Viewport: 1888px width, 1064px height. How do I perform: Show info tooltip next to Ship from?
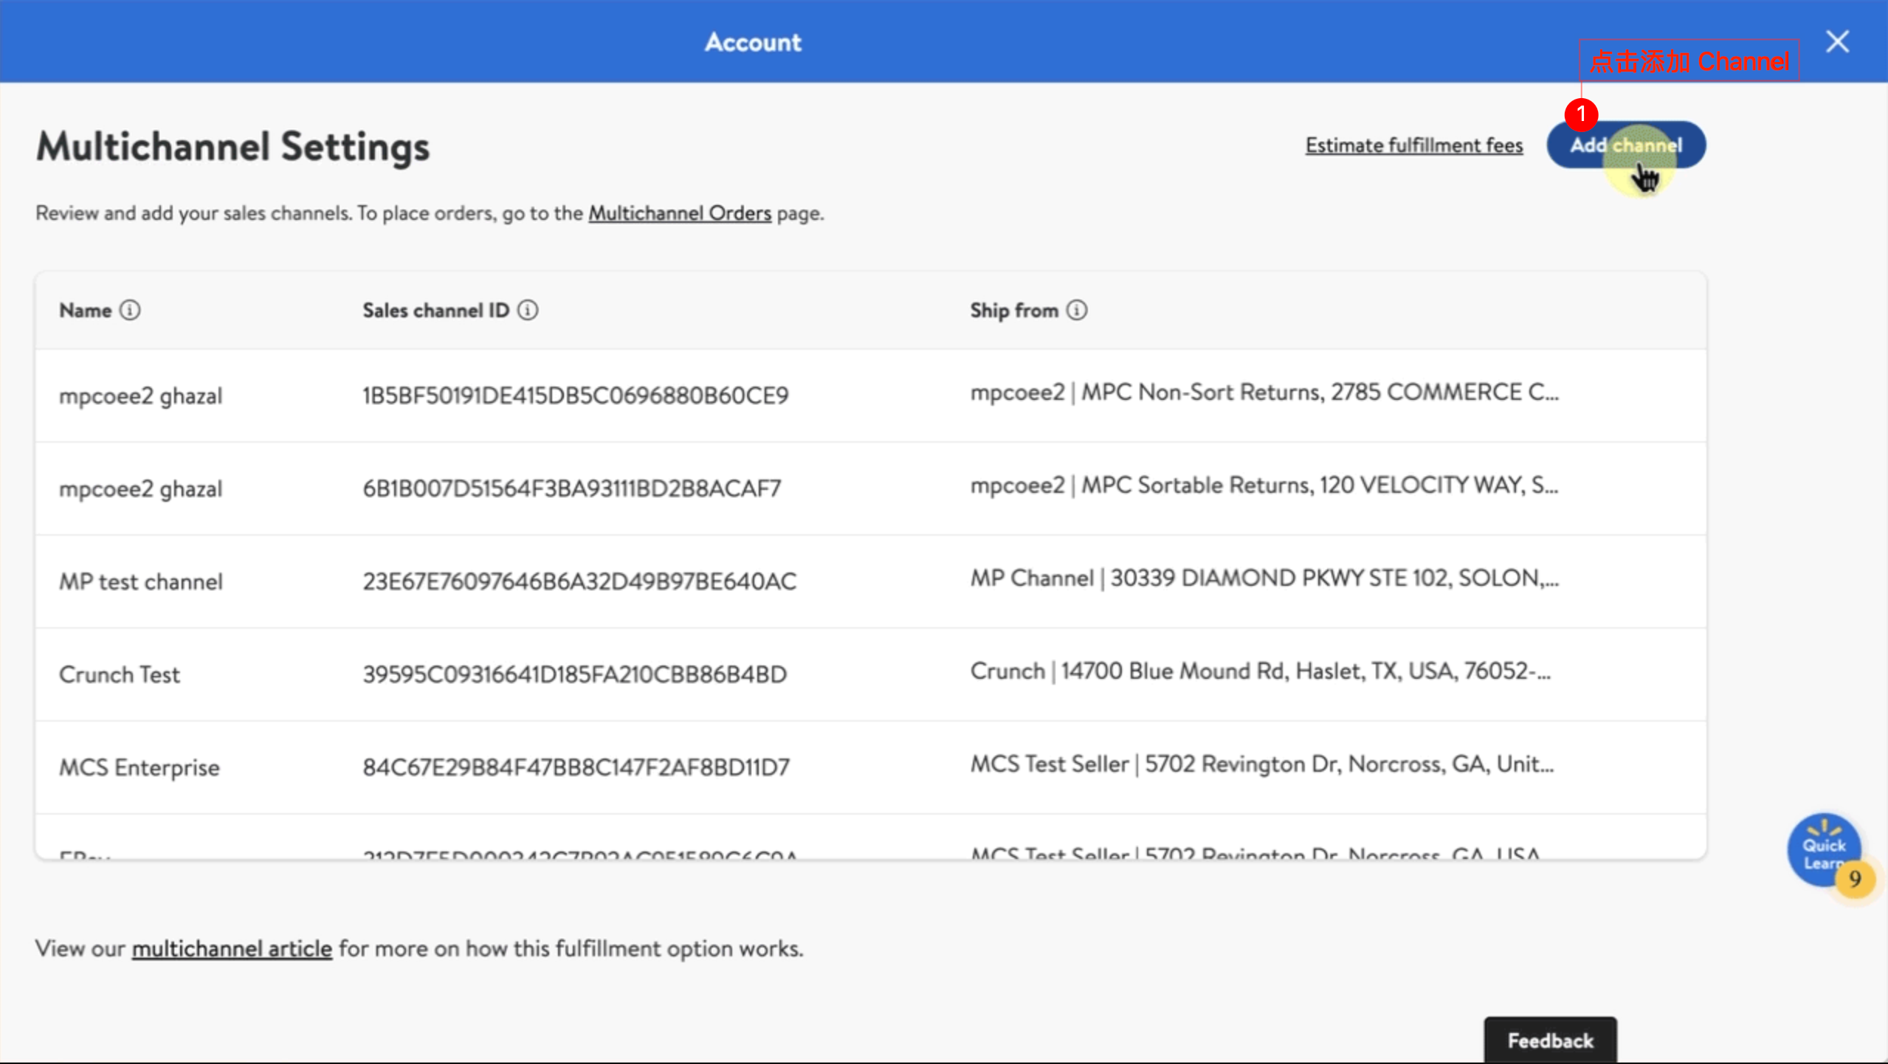point(1077,311)
